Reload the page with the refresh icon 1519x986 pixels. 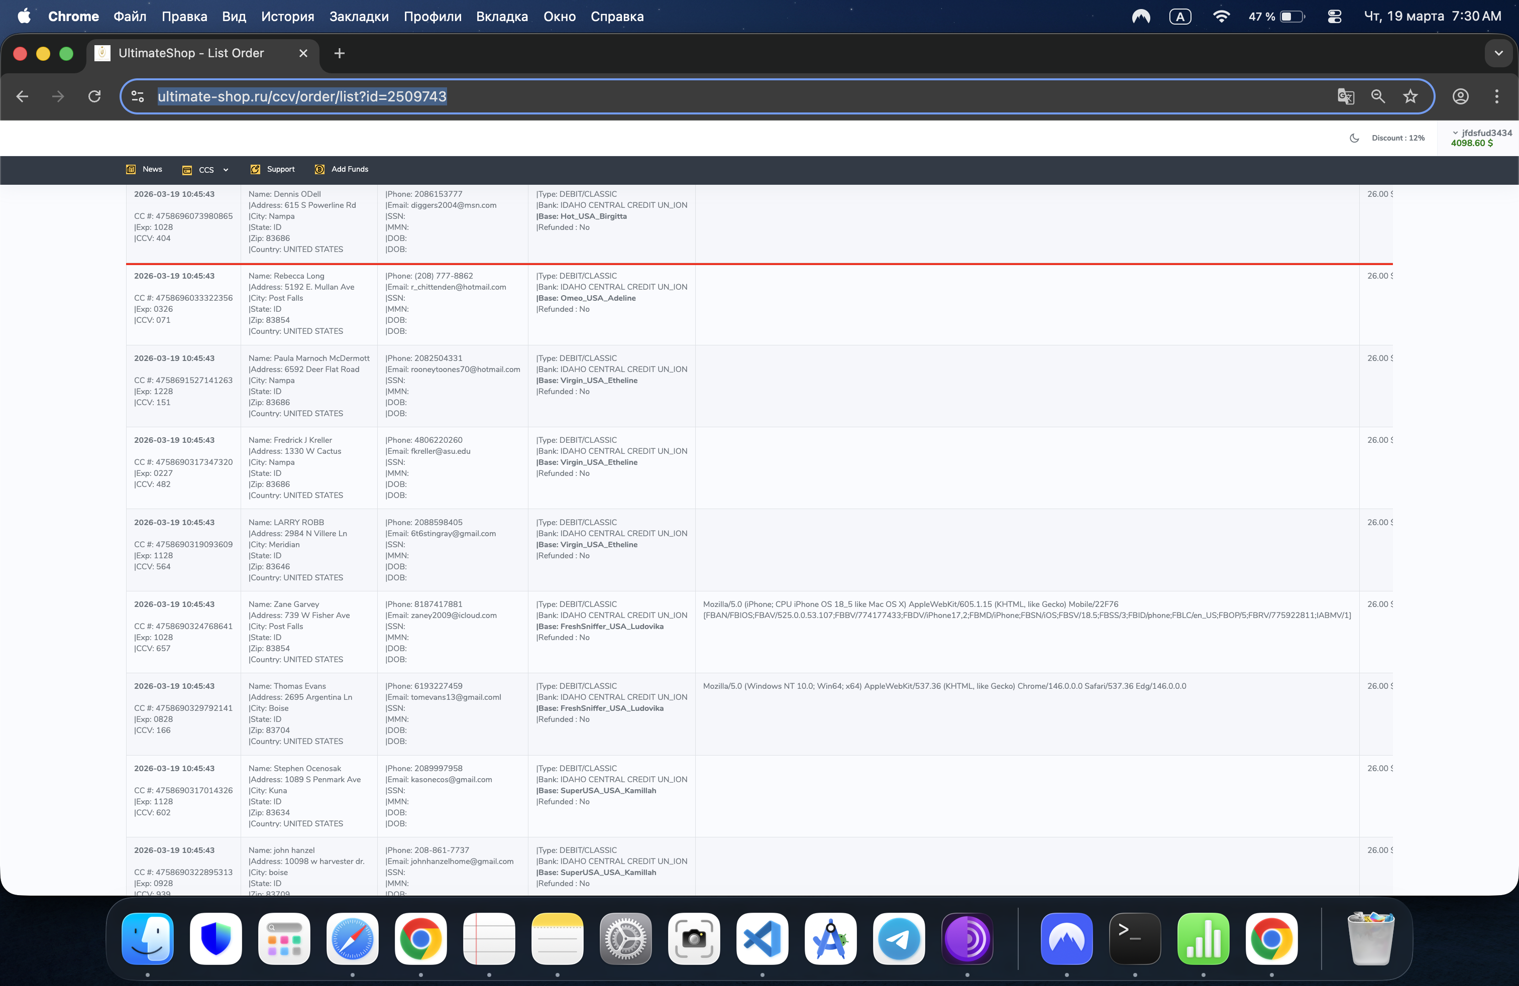coord(94,96)
